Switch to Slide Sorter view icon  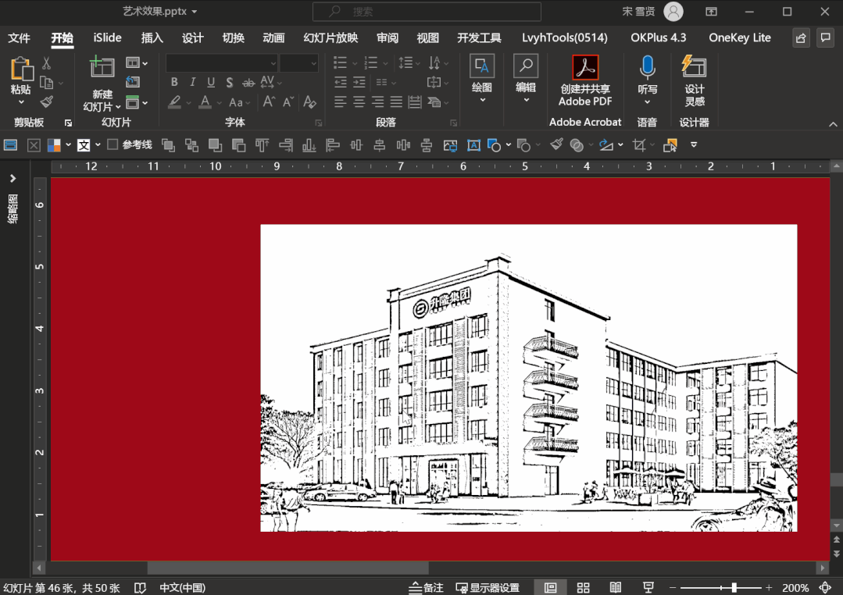click(x=583, y=587)
